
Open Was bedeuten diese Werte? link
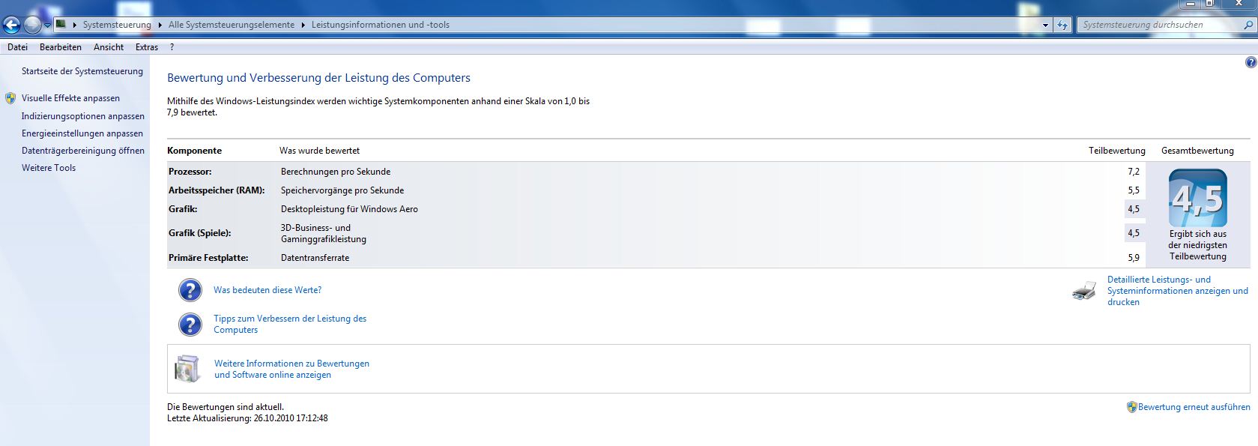(267, 290)
